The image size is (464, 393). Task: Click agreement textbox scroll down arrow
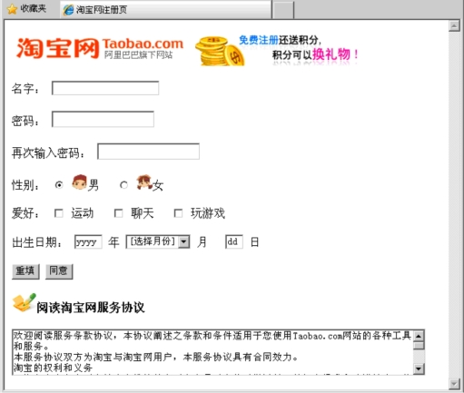point(419,368)
